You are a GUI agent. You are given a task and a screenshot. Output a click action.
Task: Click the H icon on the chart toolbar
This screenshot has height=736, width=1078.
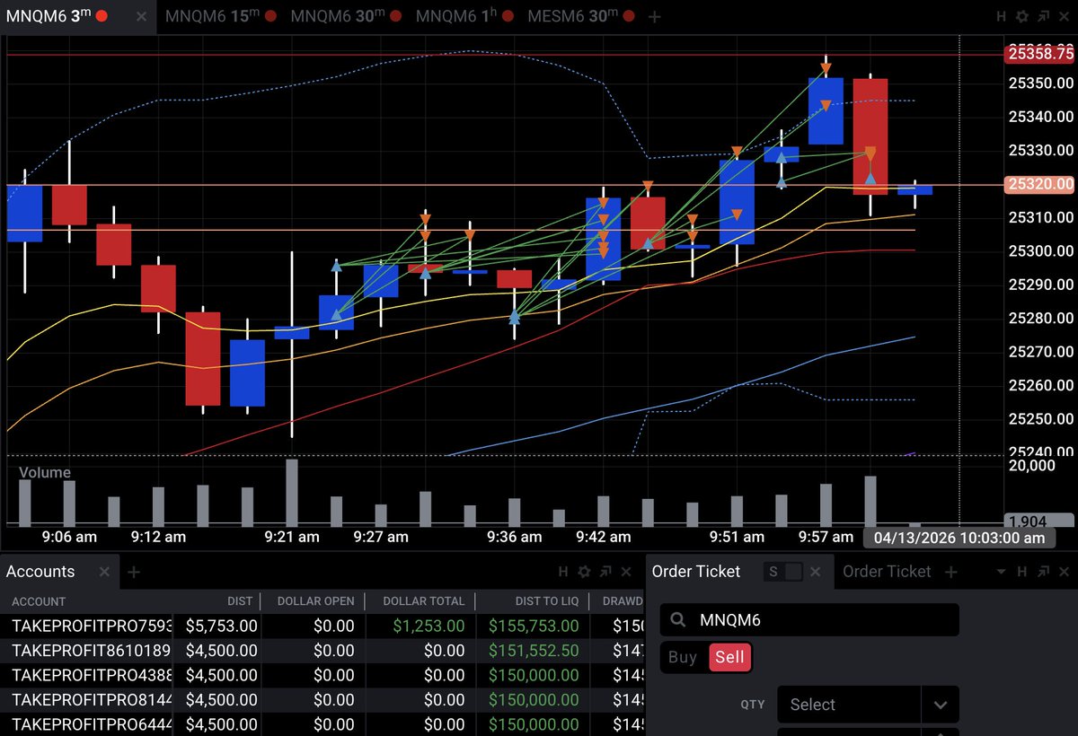[1001, 16]
